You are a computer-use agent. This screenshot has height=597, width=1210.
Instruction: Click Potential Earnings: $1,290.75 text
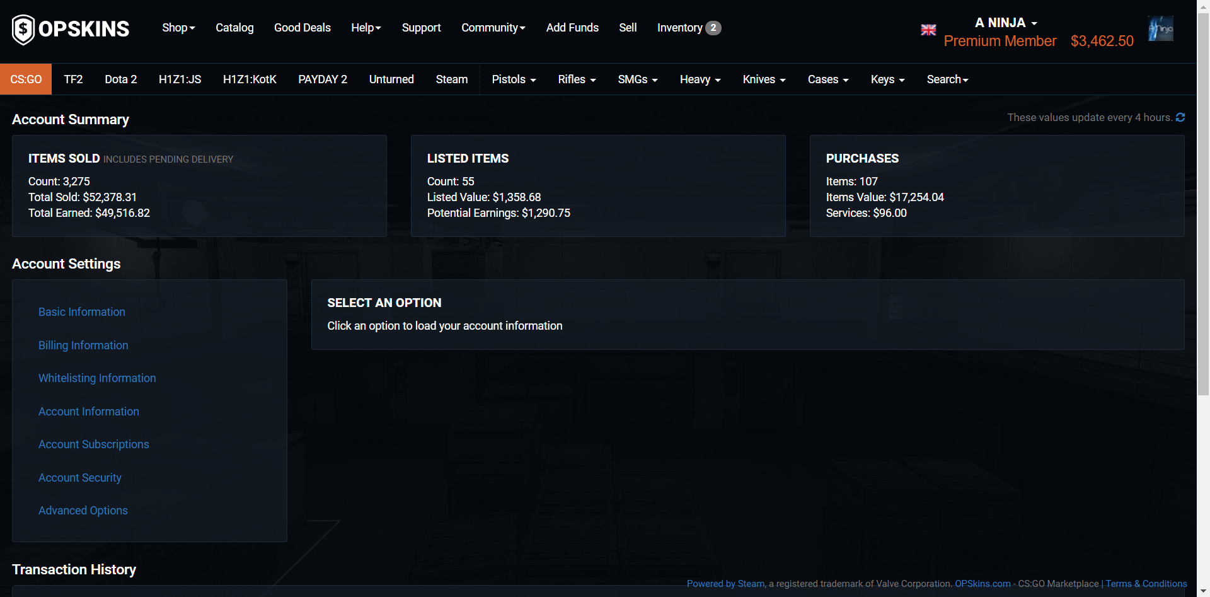[498, 213]
